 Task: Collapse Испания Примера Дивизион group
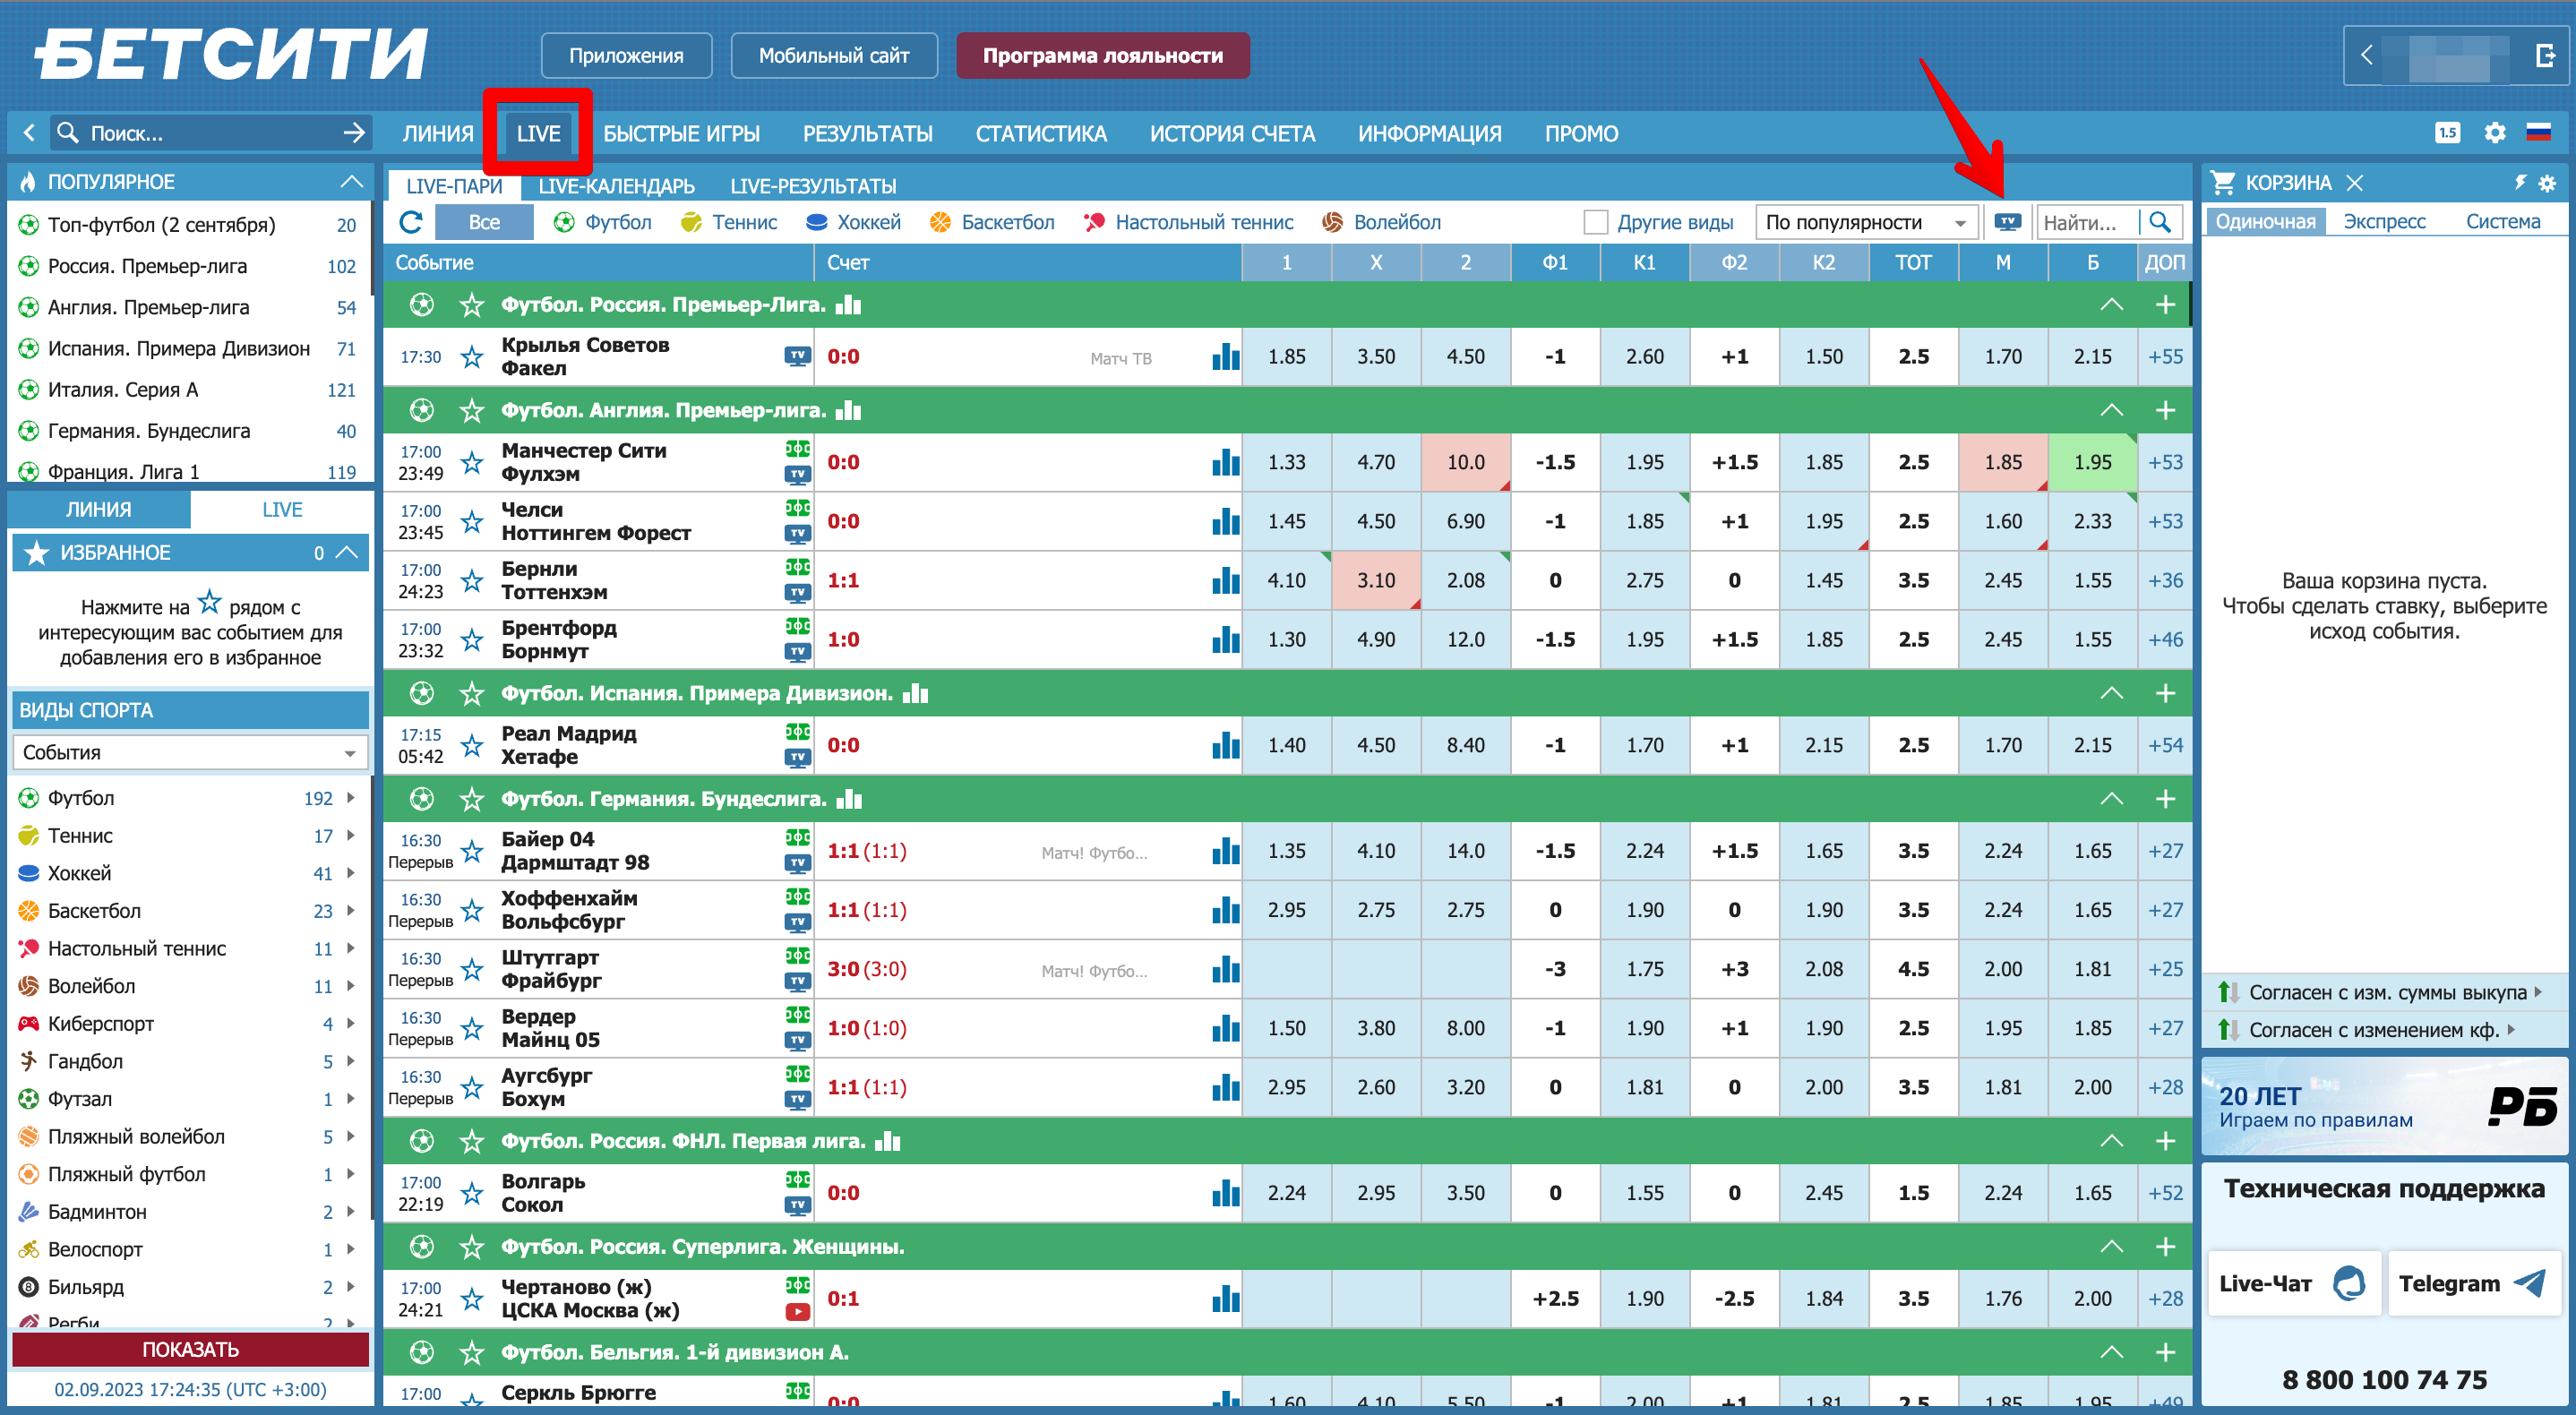(x=2111, y=693)
